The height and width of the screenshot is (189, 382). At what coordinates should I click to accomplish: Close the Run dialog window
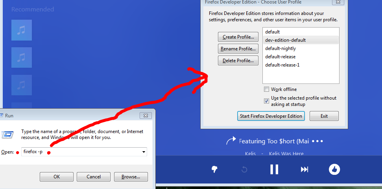pyautogui.click(x=146, y=115)
